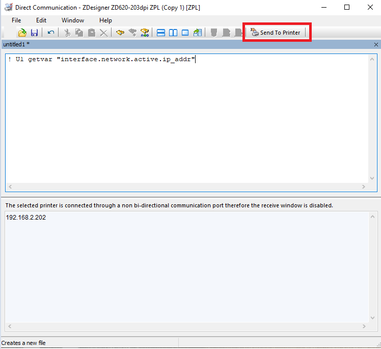Click the editor's vertical scrollbar down arrow
The height and width of the screenshot is (349, 381).
tap(372, 178)
